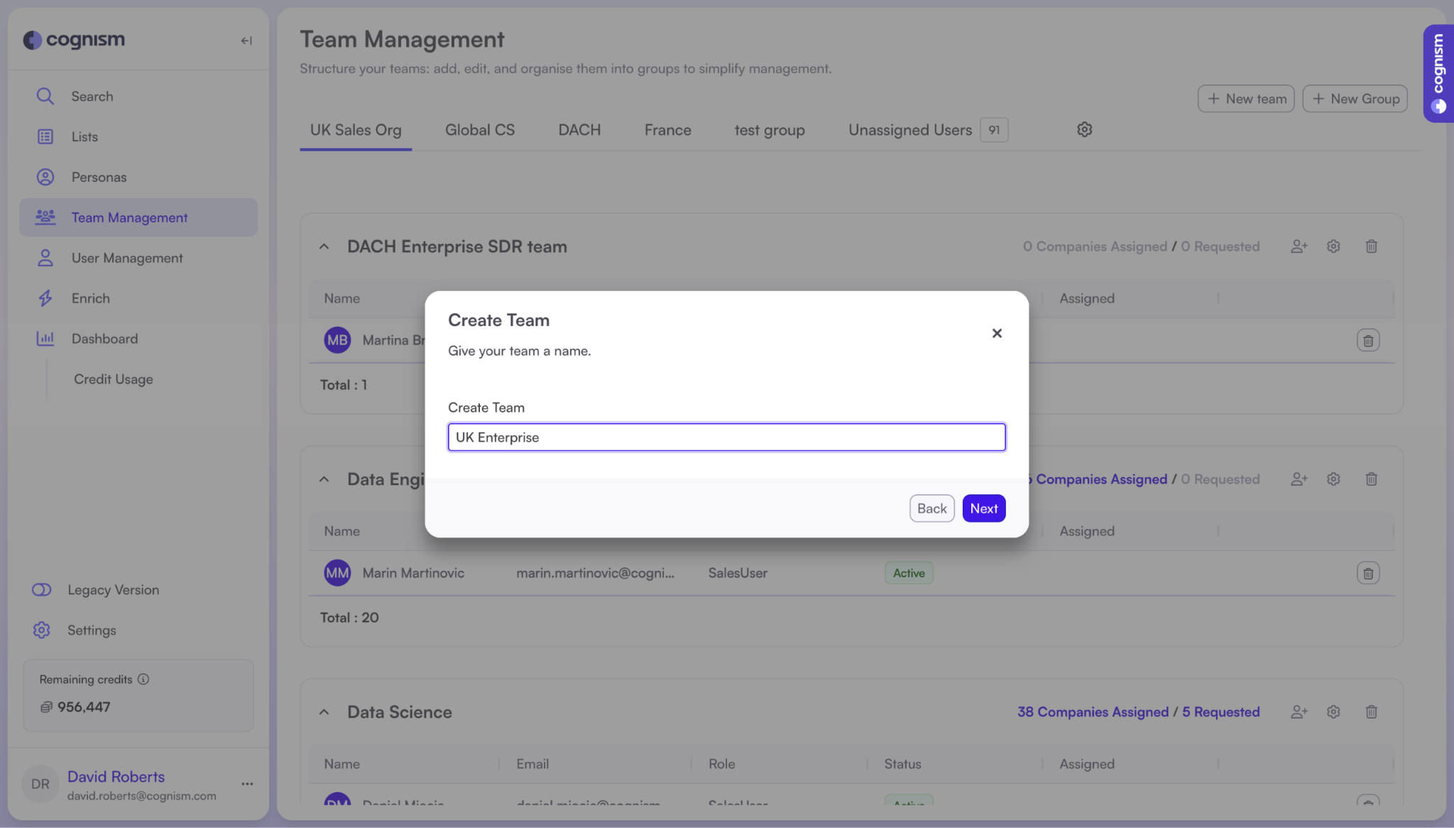1454x828 pixels.
Task: Click the team name input field
Action: pyautogui.click(x=726, y=437)
